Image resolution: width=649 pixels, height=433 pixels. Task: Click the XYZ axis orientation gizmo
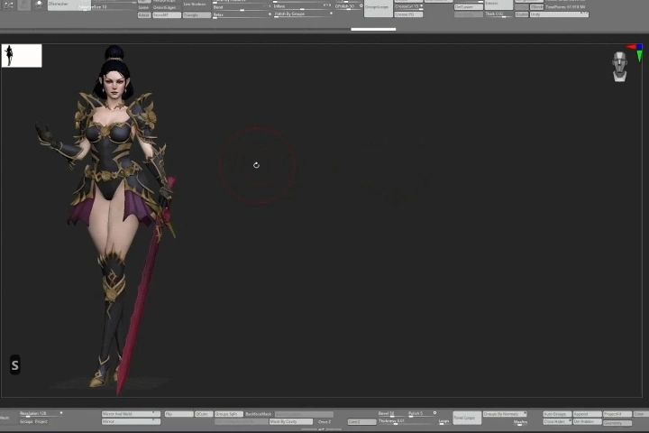tap(635, 52)
